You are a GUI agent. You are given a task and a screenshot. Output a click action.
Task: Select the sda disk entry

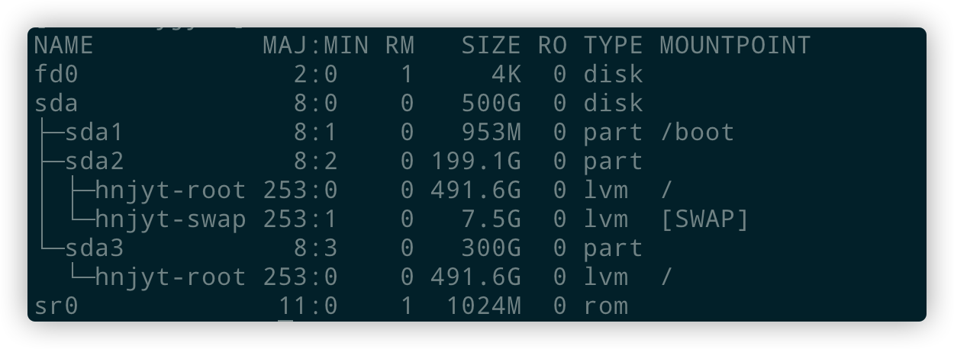tap(56, 104)
